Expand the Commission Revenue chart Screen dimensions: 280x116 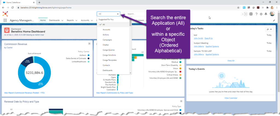[x=89, y=44]
